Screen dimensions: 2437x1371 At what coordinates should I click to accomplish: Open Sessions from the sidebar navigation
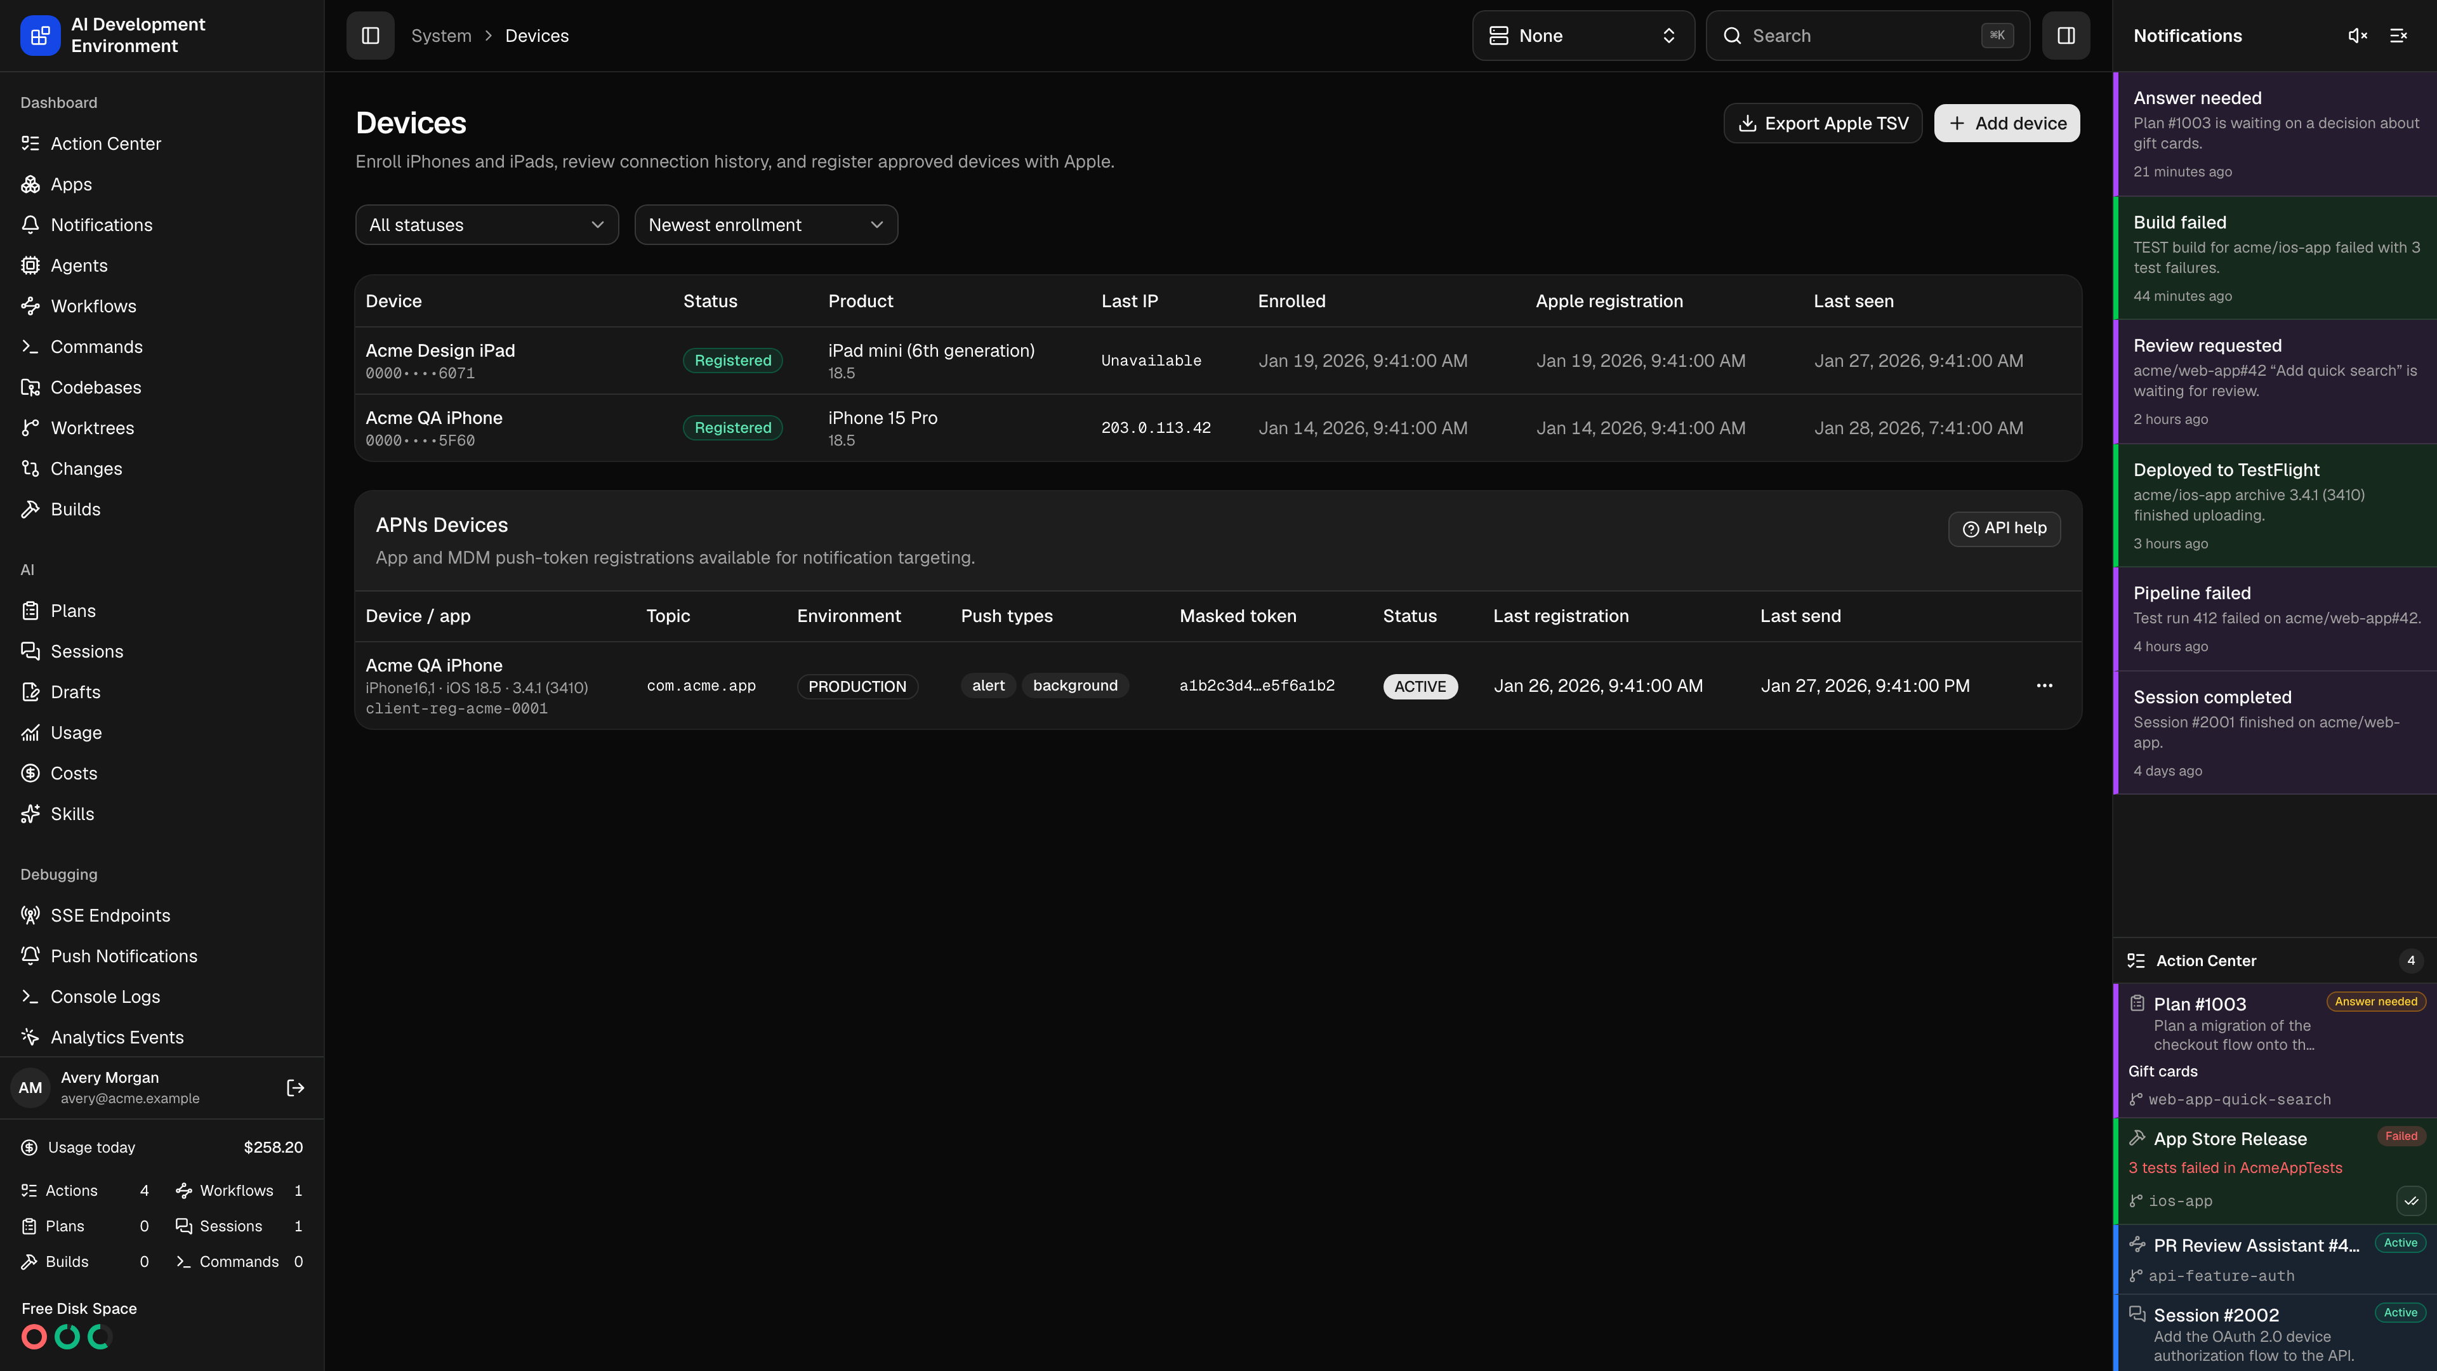162,651
